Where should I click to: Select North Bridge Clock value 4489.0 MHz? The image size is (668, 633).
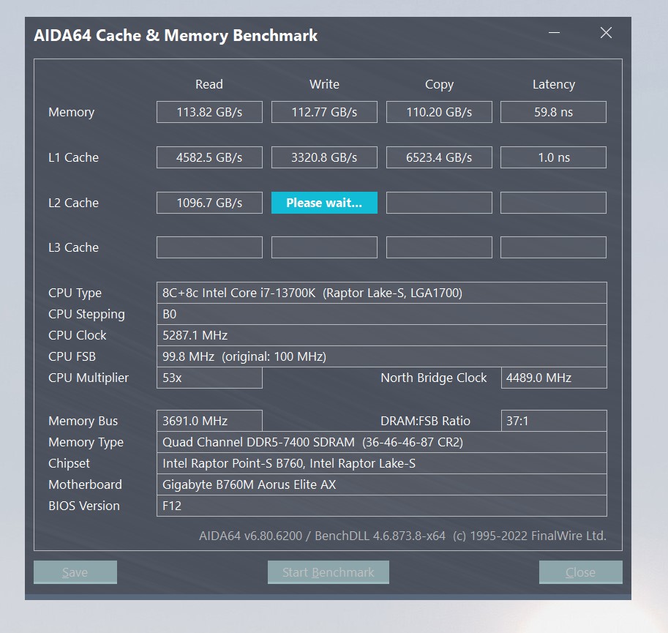coord(554,378)
